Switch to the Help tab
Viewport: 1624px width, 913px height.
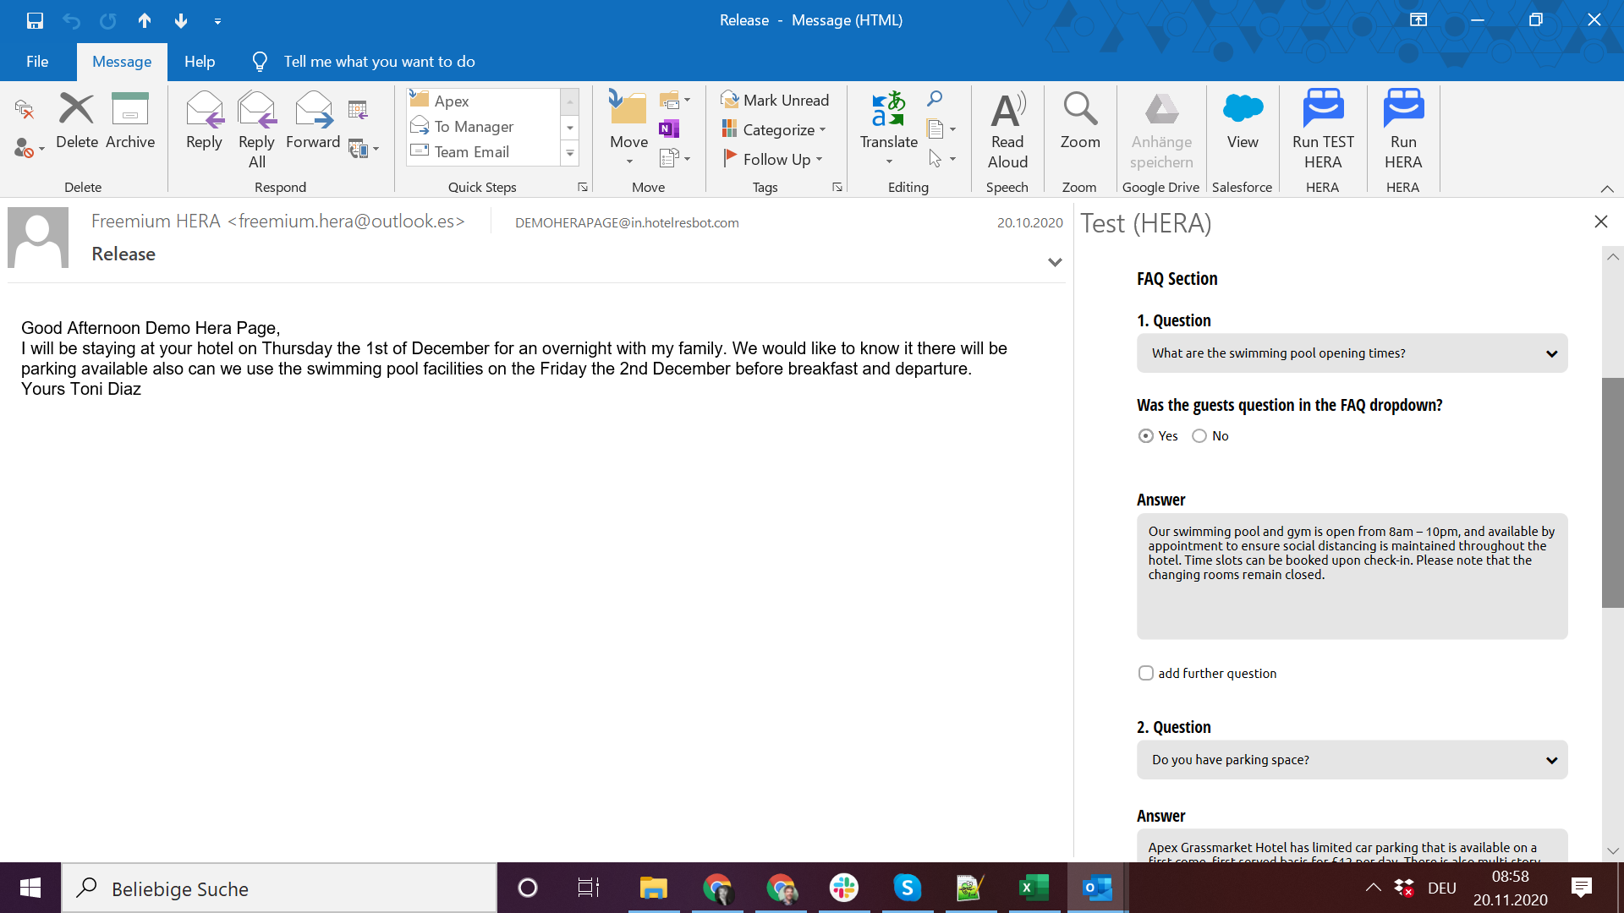coord(200,62)
